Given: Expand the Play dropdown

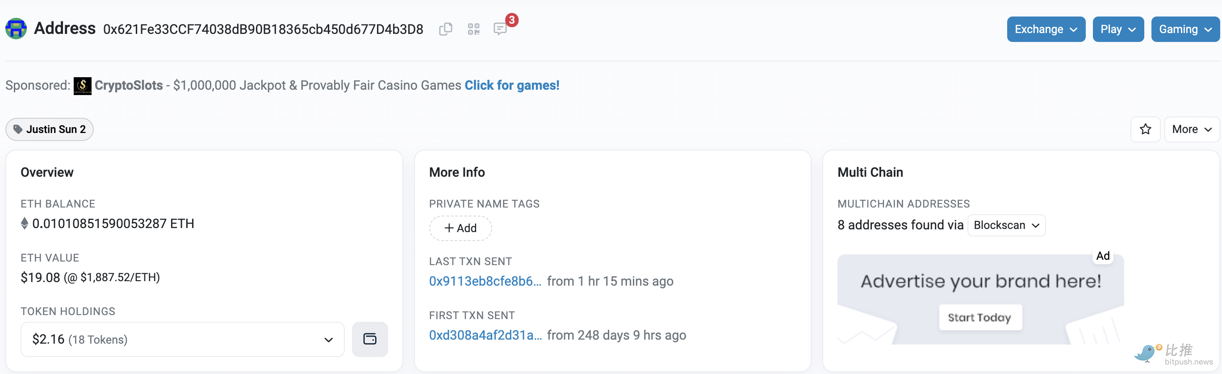Looking at the screenshot, I should tap(1117, 29).
